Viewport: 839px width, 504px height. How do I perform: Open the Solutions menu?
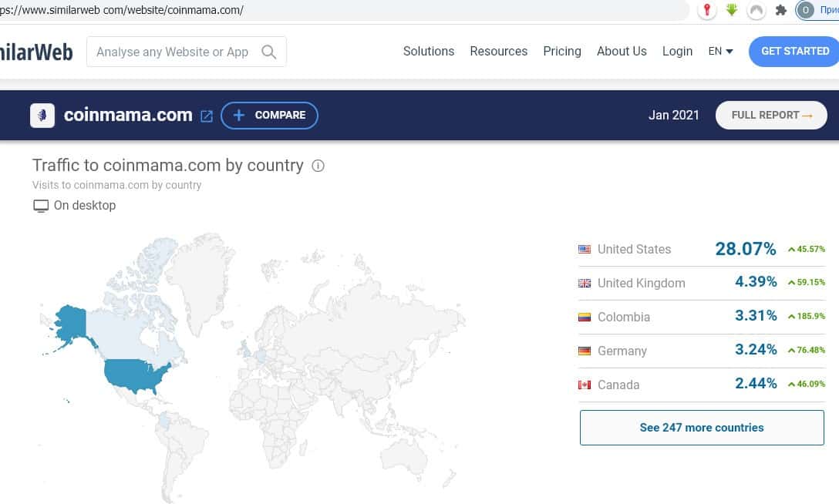point(429,52)
